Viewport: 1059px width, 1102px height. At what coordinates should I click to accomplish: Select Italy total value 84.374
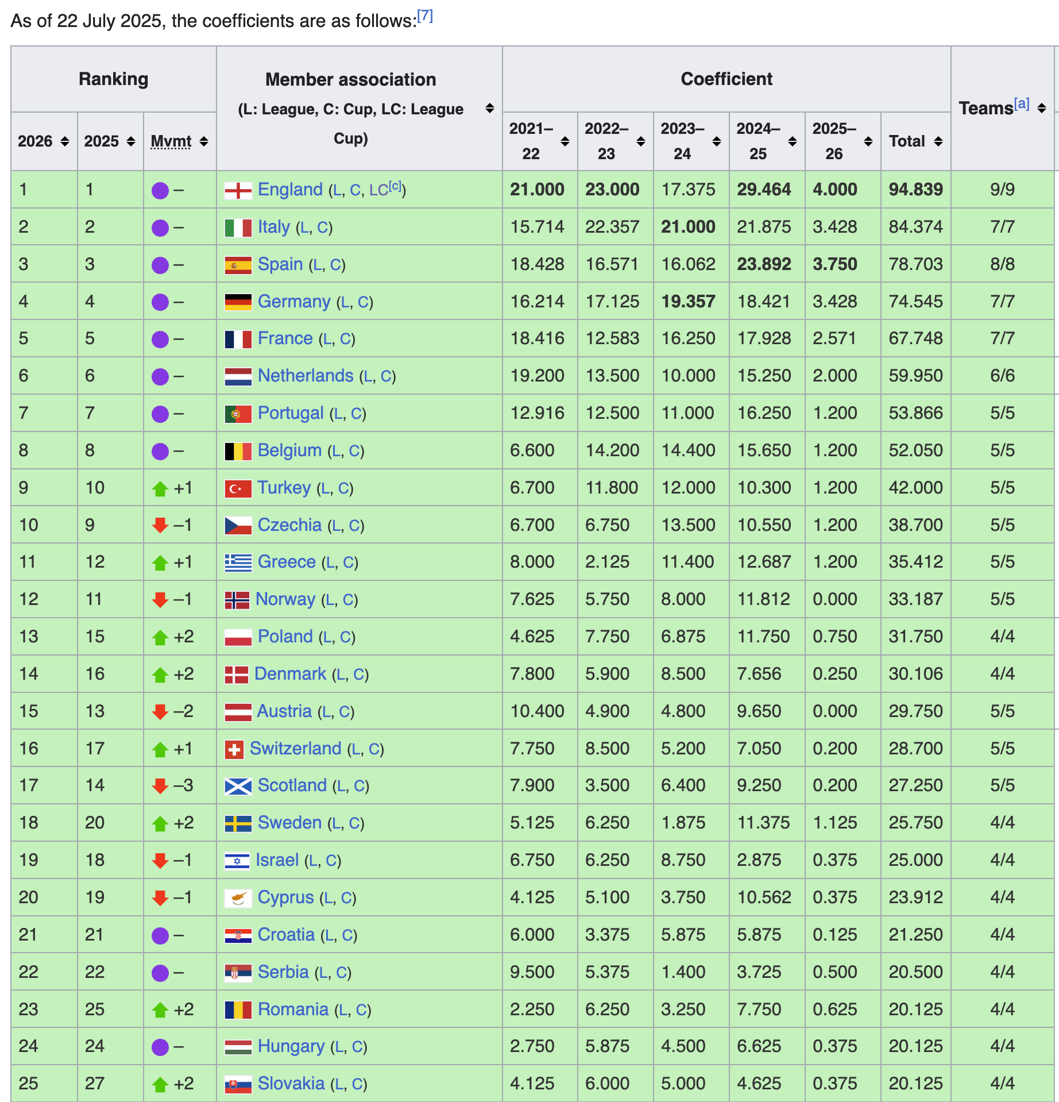[915, 227]
